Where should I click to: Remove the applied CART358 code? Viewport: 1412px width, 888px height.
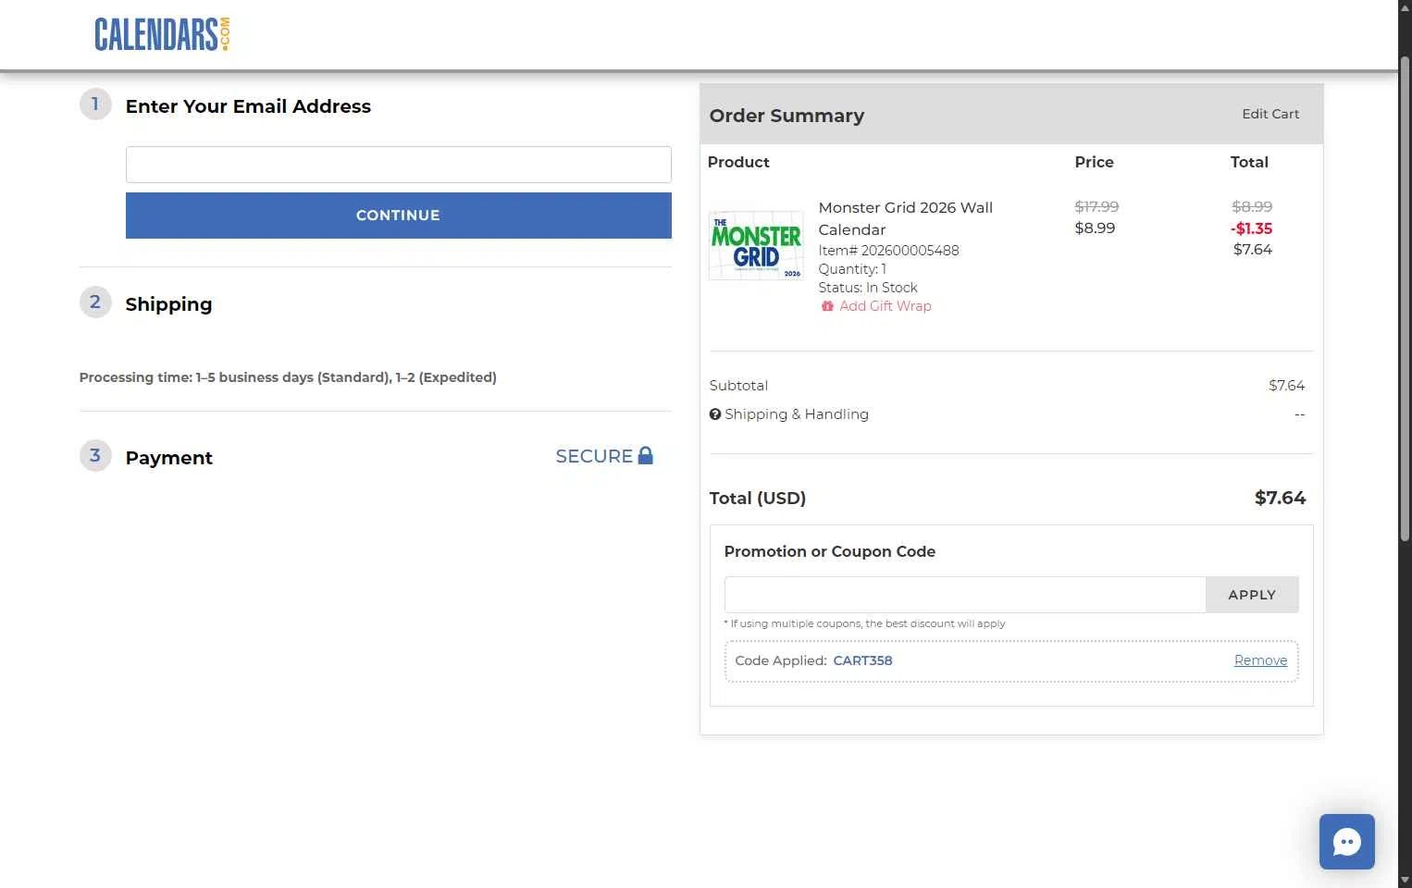[1260, 660]
